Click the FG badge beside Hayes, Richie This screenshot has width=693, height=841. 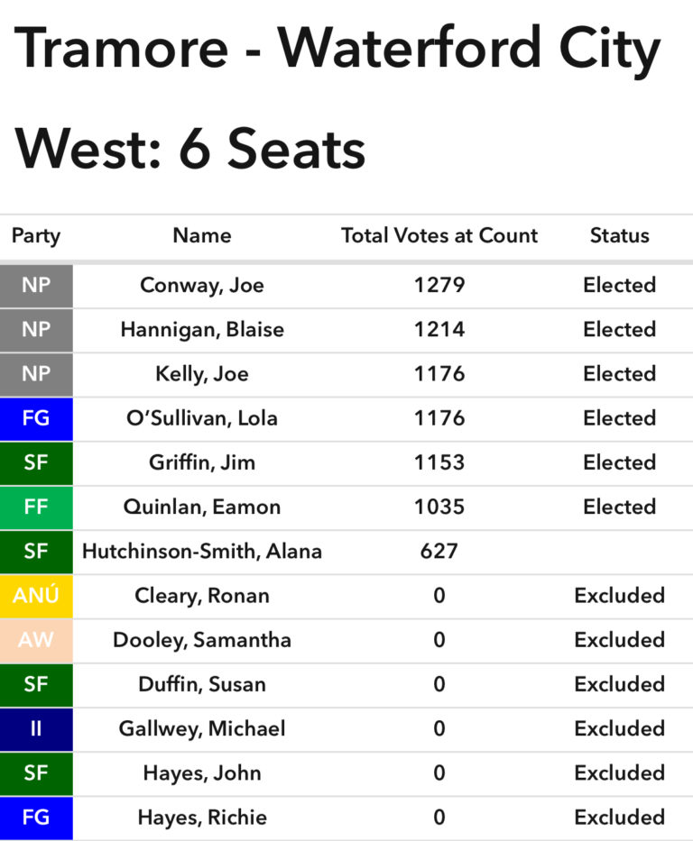[36, 818]
